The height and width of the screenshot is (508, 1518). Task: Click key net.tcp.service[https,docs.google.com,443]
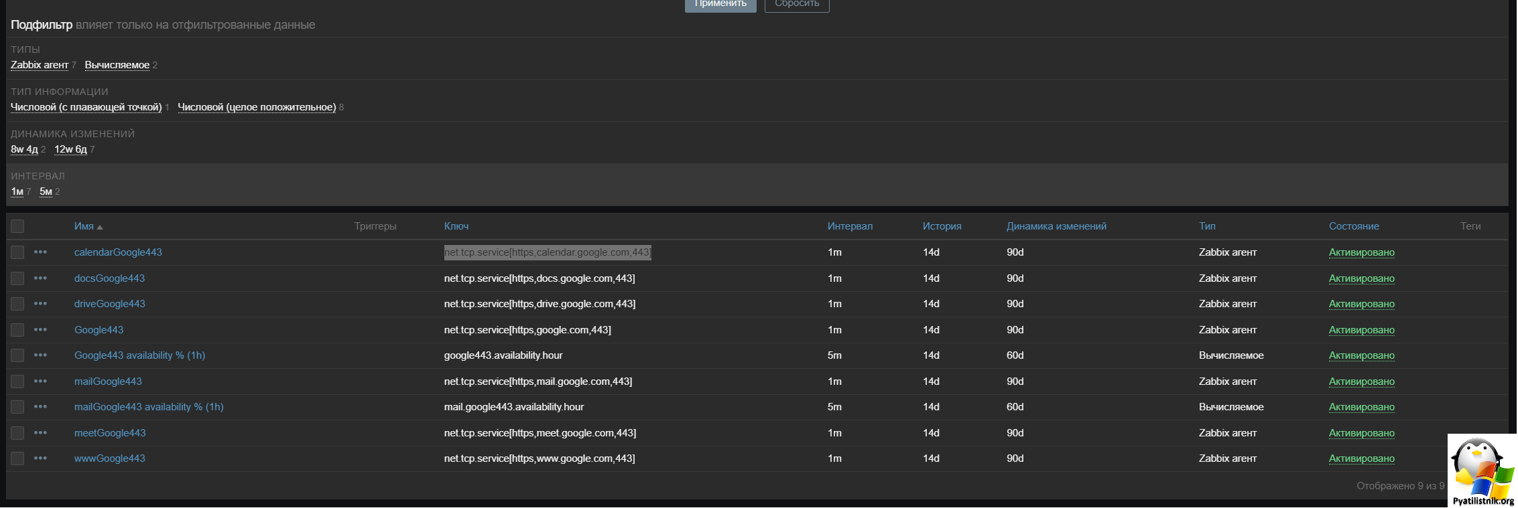[540, 278]
